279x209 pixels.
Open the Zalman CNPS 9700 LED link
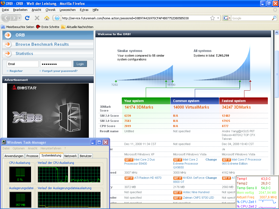point(198,198)
